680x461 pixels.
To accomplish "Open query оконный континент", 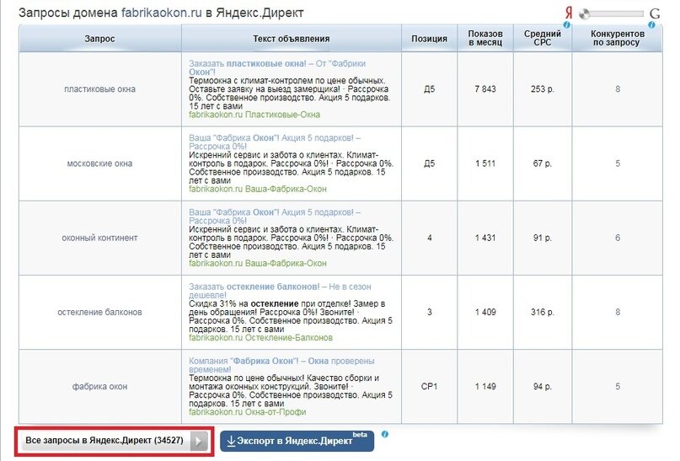I will tap(99, 238).
